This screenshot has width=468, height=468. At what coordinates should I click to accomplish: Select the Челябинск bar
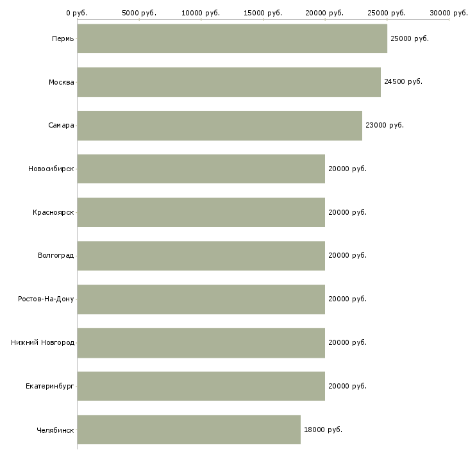[189, 430]
